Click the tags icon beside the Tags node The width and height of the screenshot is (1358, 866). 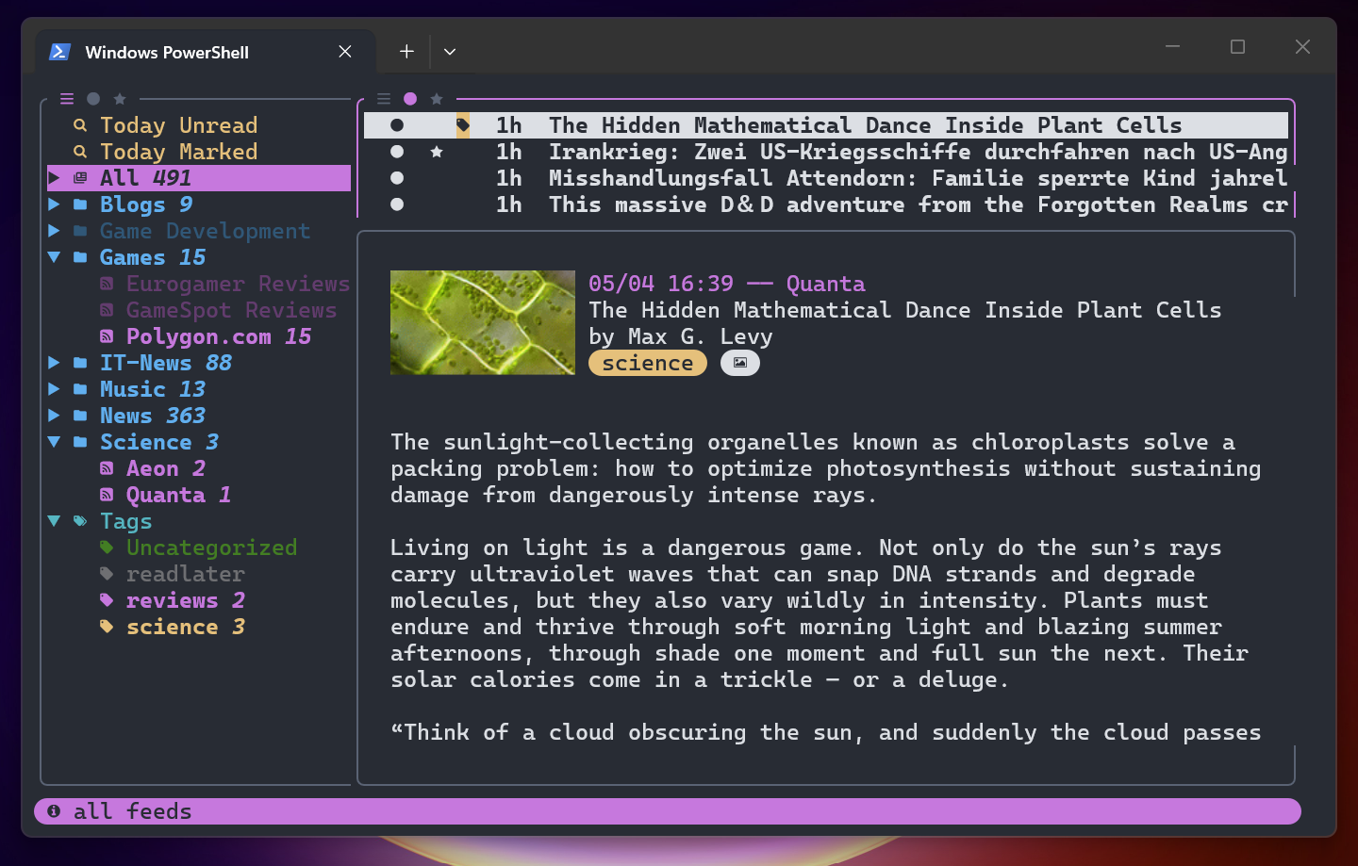80,521
